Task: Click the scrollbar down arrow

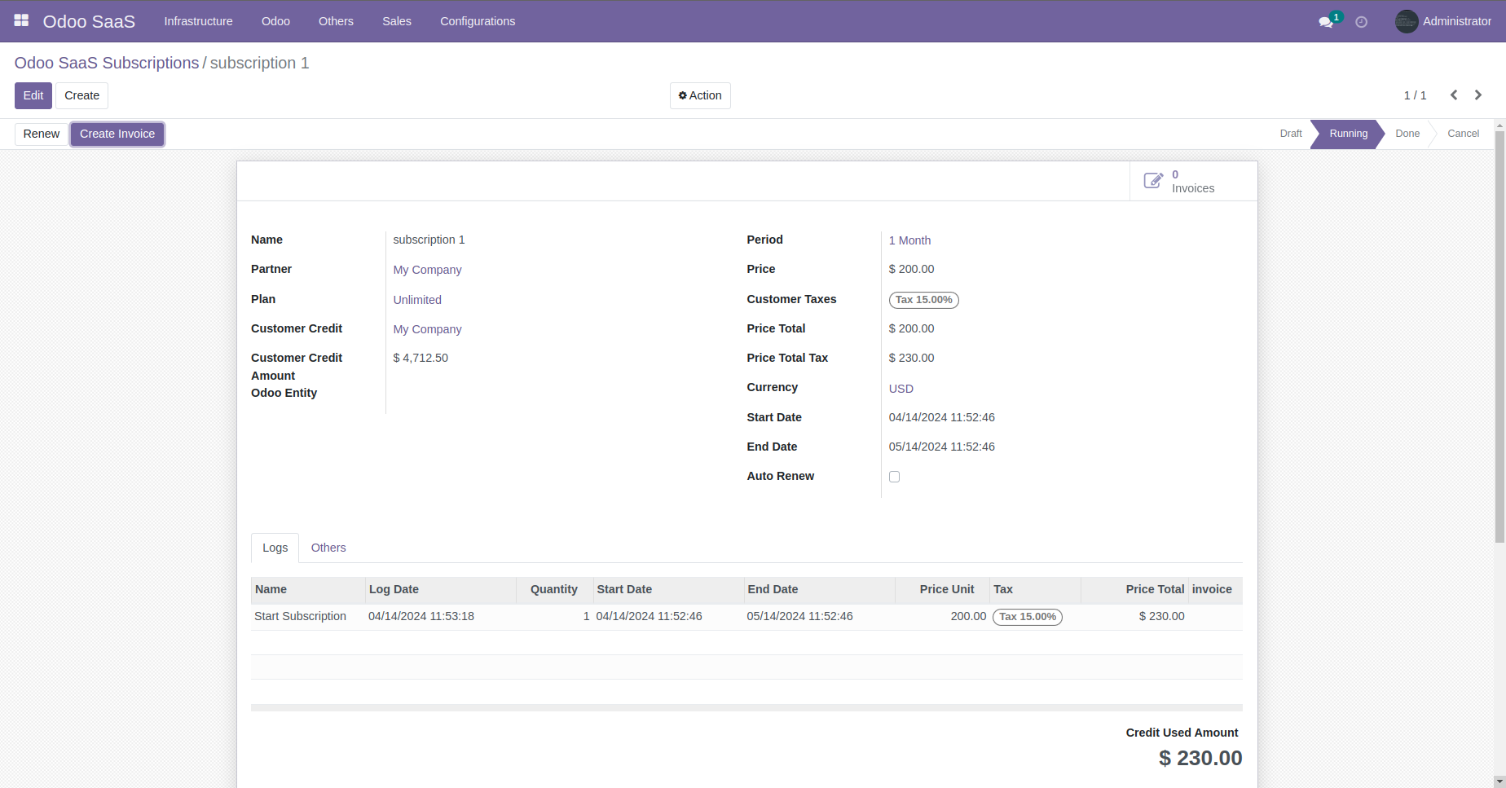Action: (1498, 780)
